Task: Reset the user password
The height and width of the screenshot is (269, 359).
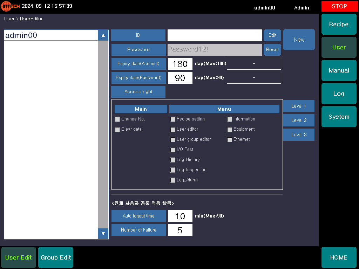Action: click(272, 50)
